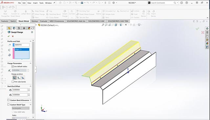This screenshot has height=120, width=210.
Task: Click the Corners ribbon tool
Action: (x=72, y=12)
